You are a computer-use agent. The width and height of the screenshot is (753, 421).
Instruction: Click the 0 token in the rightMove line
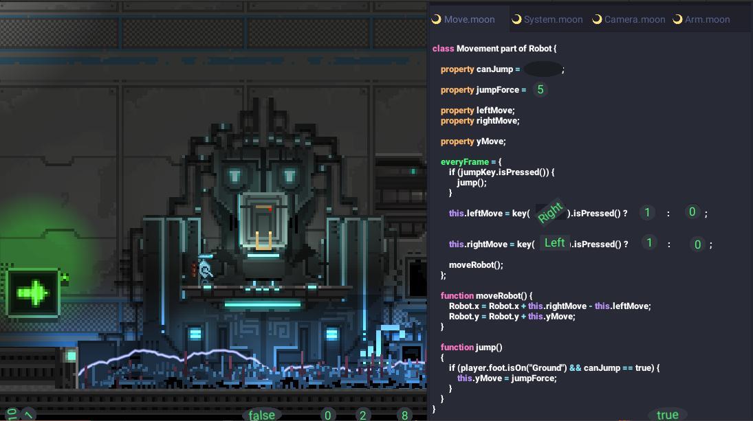coord(697,244)
